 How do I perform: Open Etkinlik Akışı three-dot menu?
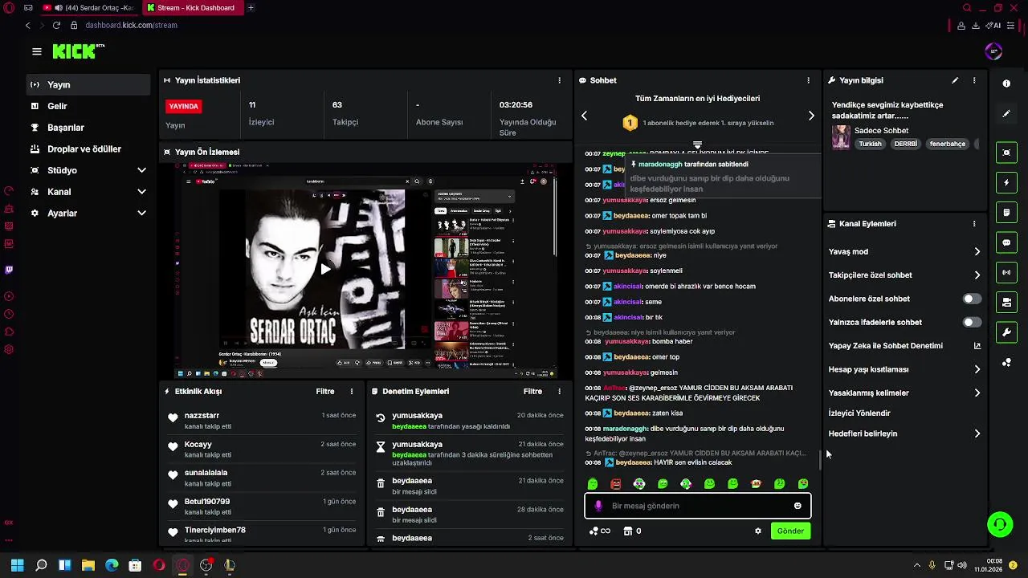351,392
